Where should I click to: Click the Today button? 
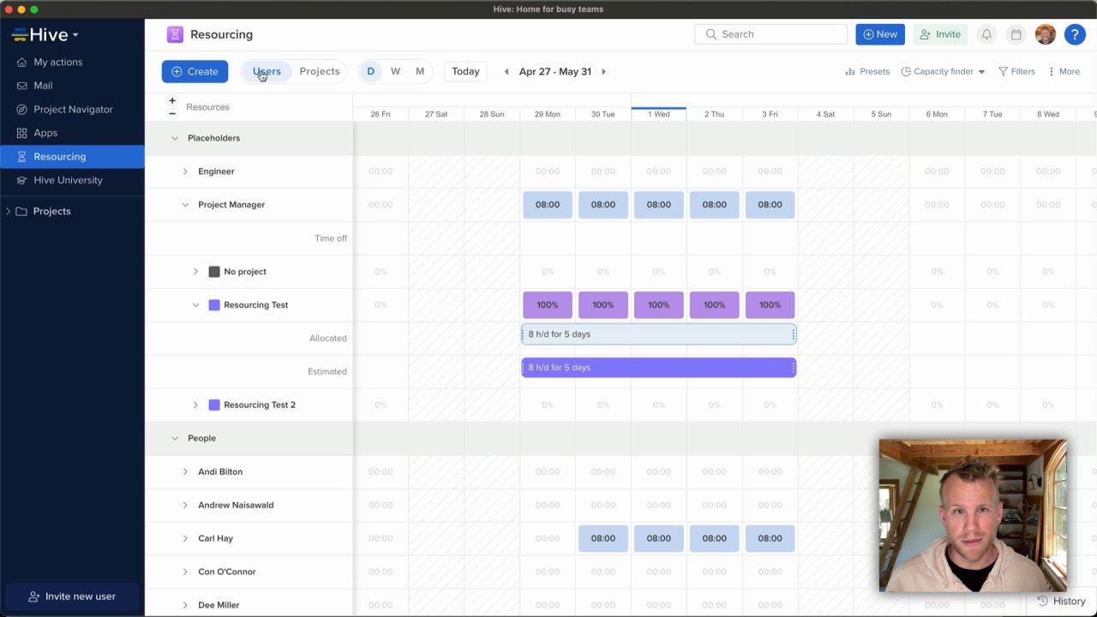point(465,71)
